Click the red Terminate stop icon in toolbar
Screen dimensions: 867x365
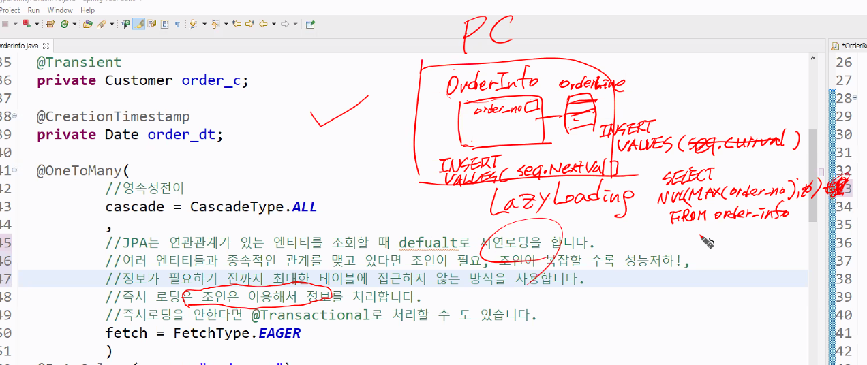(x=5, y=24)
